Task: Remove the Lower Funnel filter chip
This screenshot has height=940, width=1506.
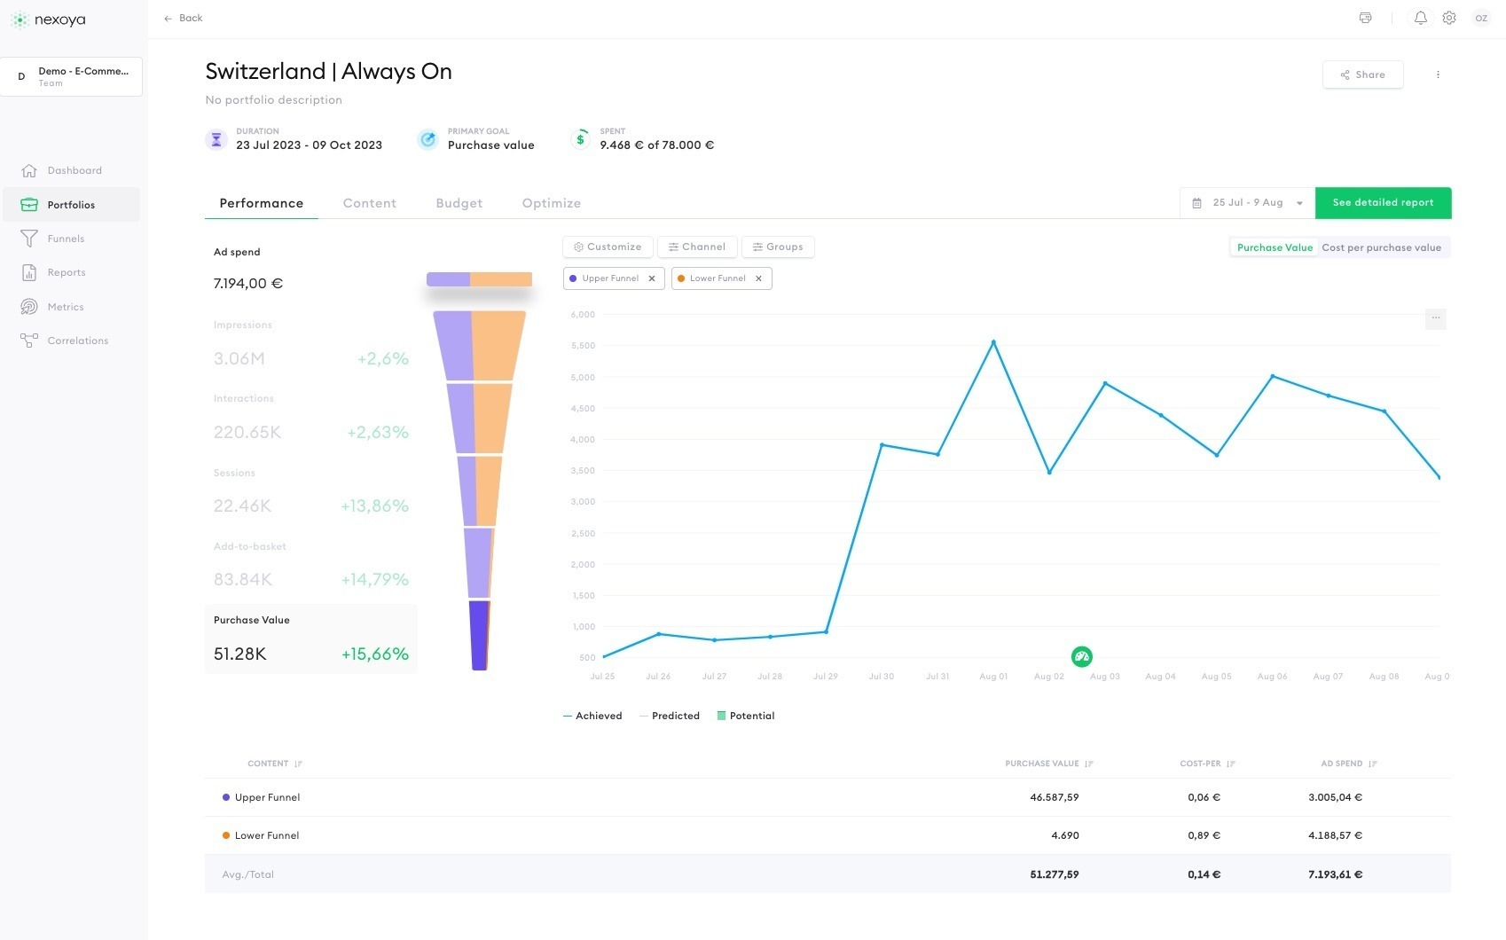Action: [759, 278]
